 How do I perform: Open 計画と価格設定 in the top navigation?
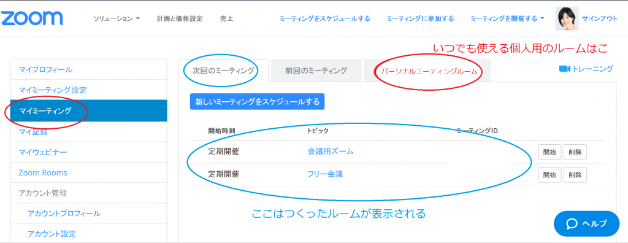point(180,18)
